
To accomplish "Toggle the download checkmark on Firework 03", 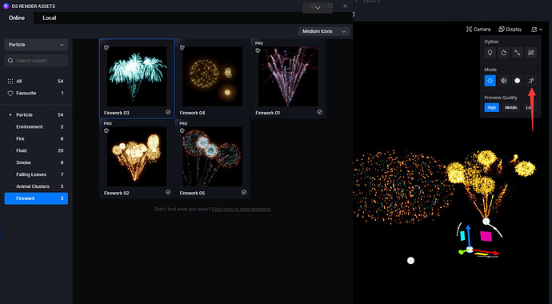I will (x=168, y=112).
